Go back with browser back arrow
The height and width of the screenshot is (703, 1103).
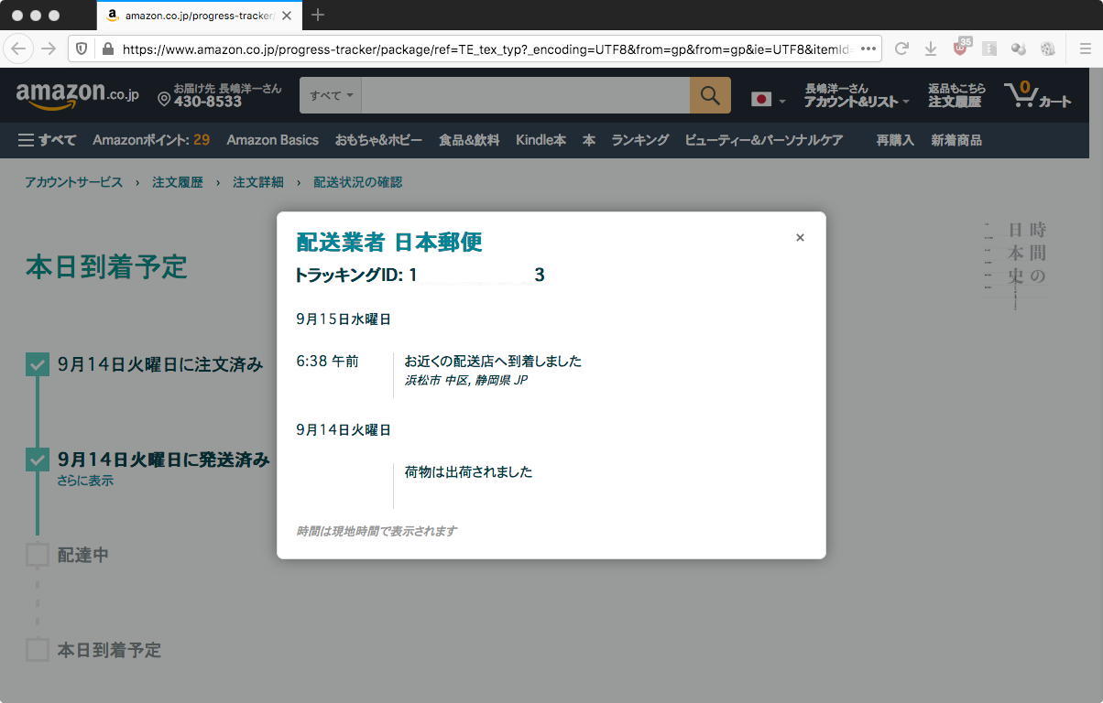coord(18,49)
